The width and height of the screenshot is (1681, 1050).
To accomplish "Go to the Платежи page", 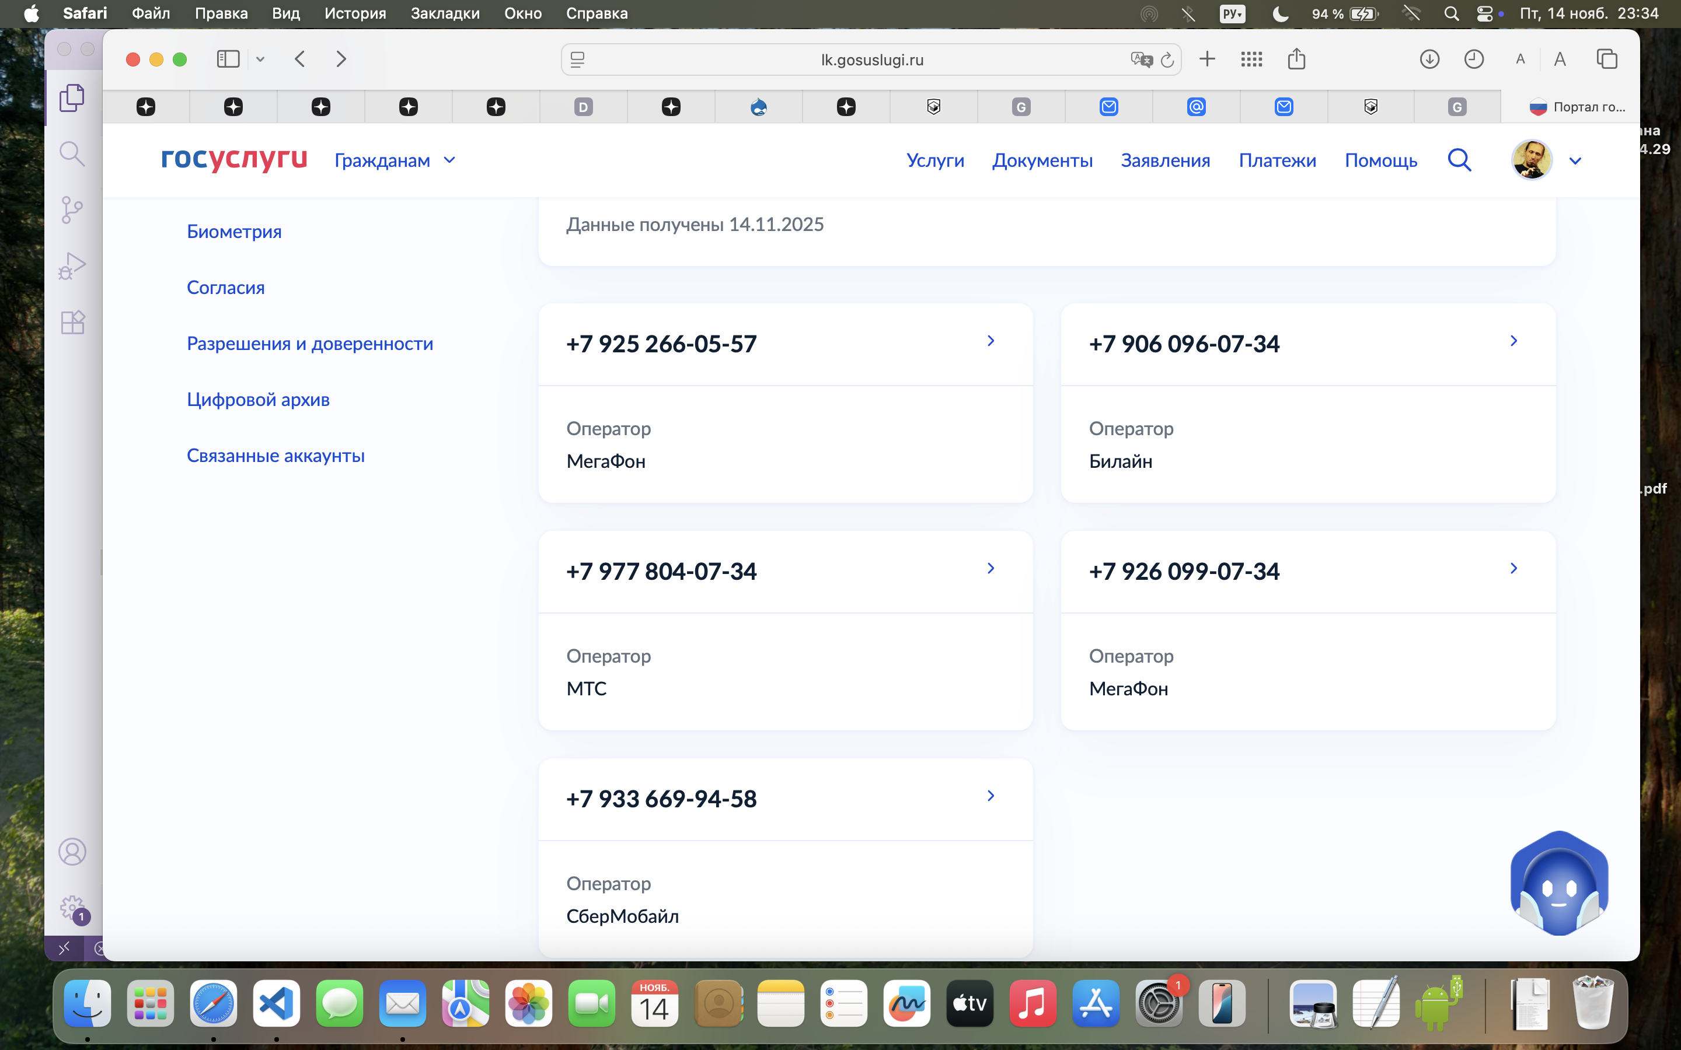I will (x=1277, y=160).
